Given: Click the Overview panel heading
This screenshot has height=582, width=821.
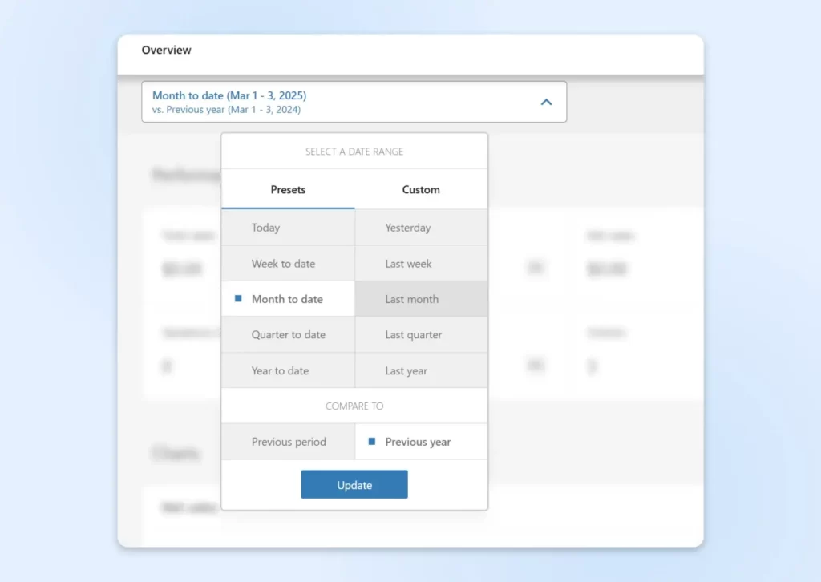Looking at the screenshot, I should (167, 51).
